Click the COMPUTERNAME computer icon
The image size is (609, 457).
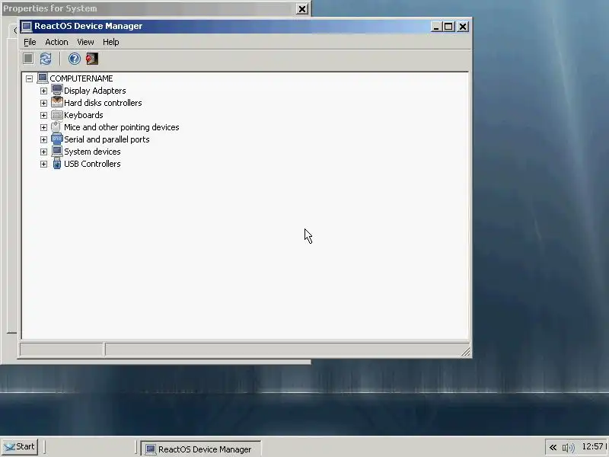click(43, 78)
